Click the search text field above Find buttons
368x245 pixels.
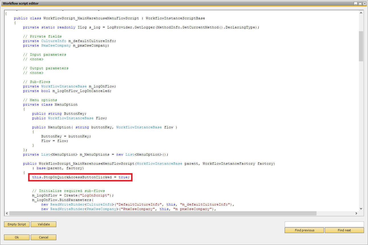point(324,224)
